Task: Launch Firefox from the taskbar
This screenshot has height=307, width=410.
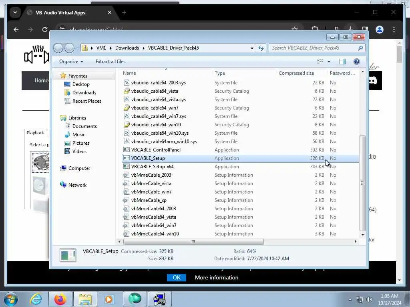Action: tap(60, 299)
